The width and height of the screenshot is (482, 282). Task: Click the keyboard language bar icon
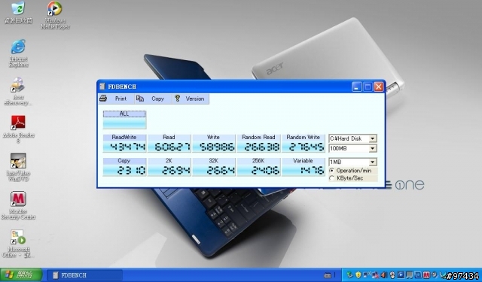point(328,275)
